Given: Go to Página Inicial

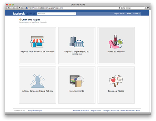Looking at the screenshot, I should tap(119, 14).
